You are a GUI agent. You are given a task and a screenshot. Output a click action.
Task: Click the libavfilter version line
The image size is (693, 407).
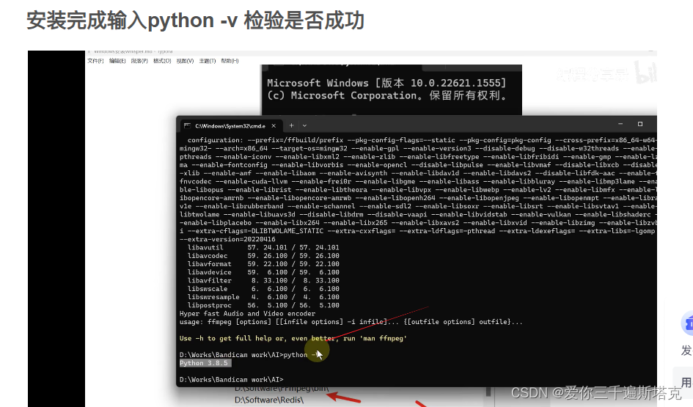point(263,281)
